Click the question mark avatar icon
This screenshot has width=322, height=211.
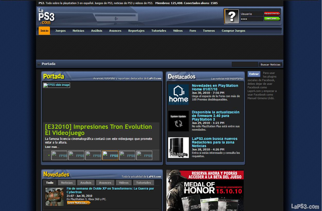click(232, 16)
